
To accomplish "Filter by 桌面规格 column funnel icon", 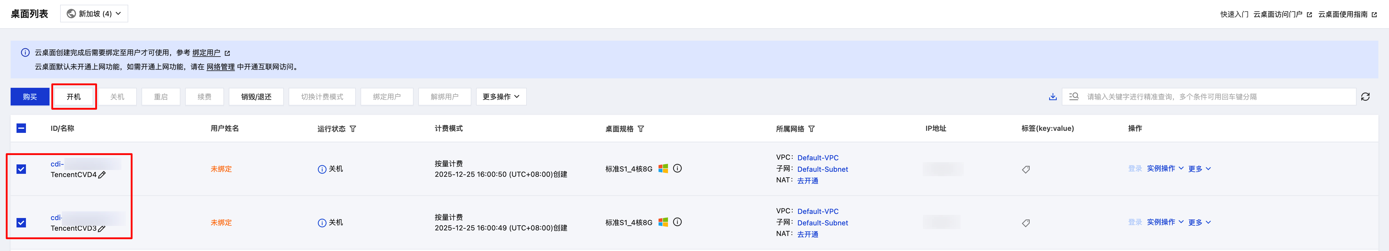I will tap(641, 129).
